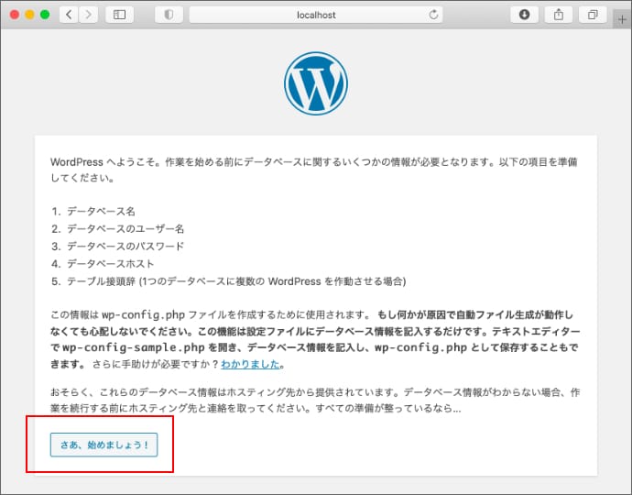Viewport: 632px width, 495px height.
Task: Click the Safari back navigation arrow
Action: 70,15
